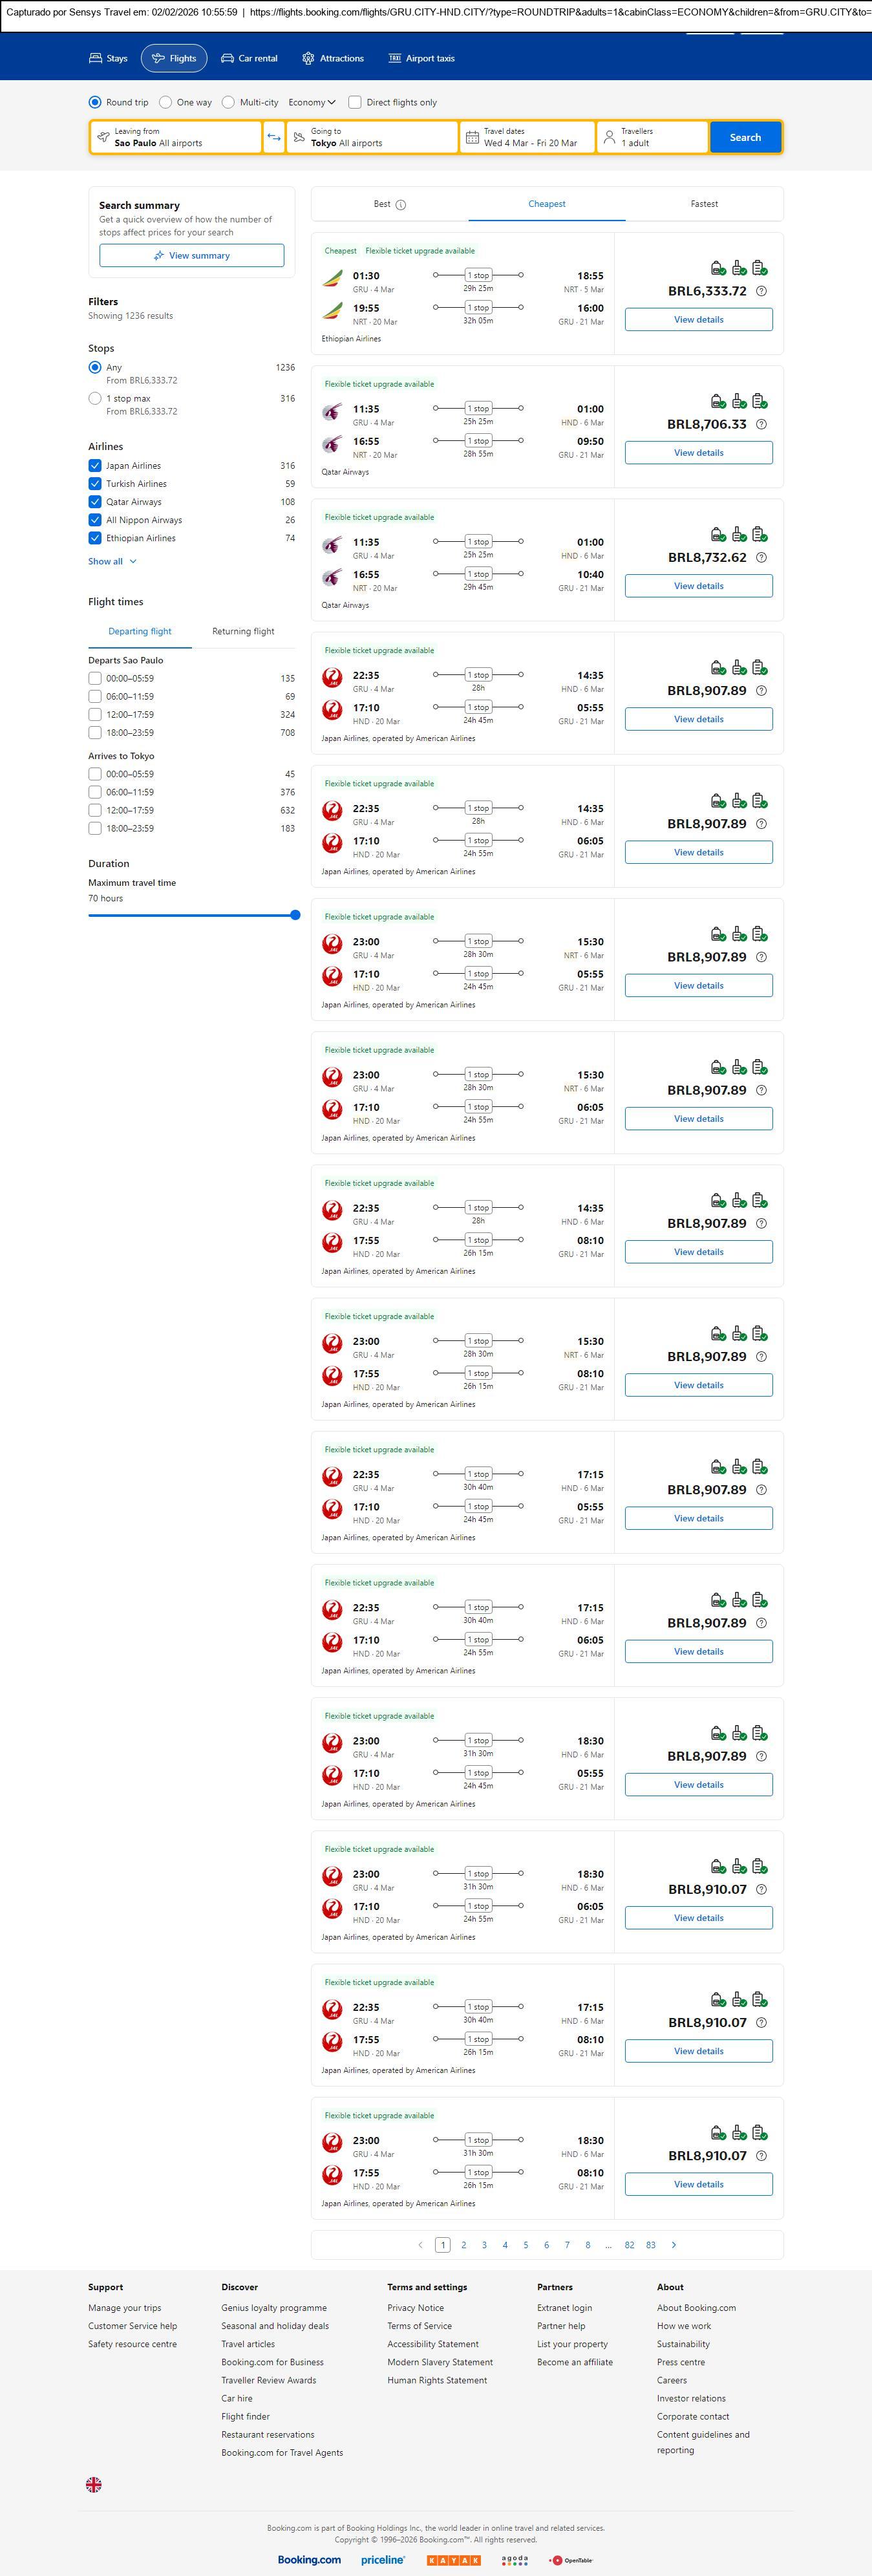Expand airlines list with Show all
Screen dimensions: 872x2576
coord(112,561)
